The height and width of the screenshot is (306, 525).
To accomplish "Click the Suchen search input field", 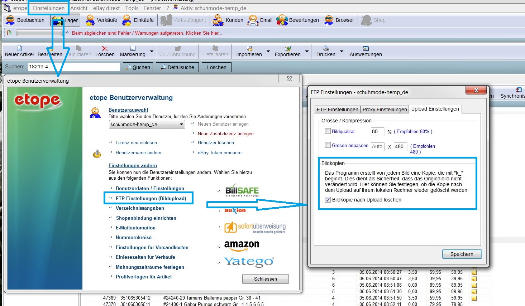I will pos(73,67).
